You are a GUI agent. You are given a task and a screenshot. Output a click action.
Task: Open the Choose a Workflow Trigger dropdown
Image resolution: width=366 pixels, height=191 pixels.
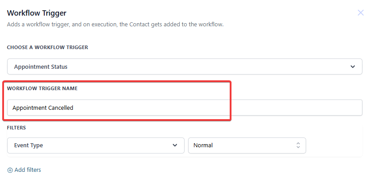(x=184, y=67)
